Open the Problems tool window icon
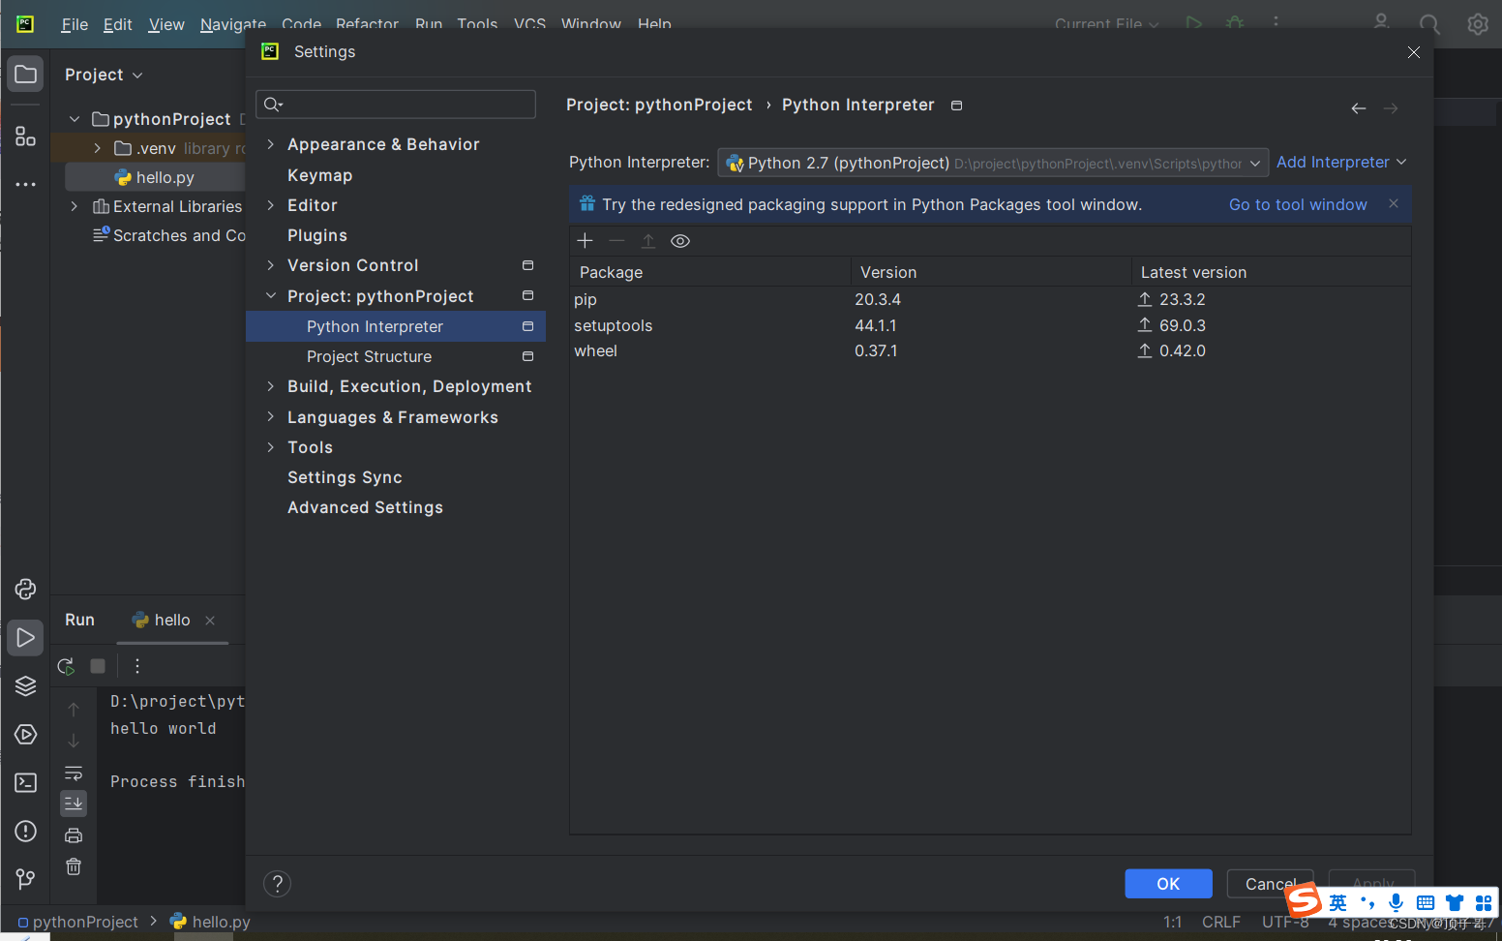 tap(26, 831)
